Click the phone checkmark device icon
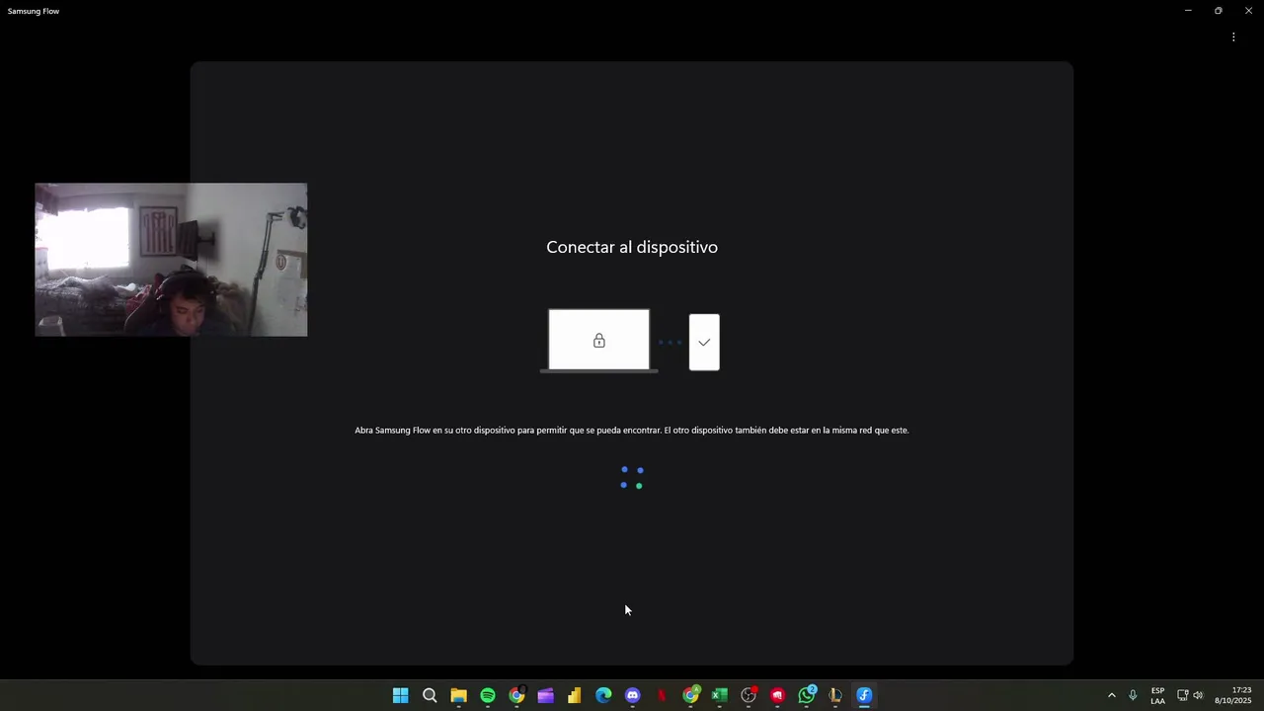Image resolution: width=1264 pixels, height=711 pixels. pos(704,343)
